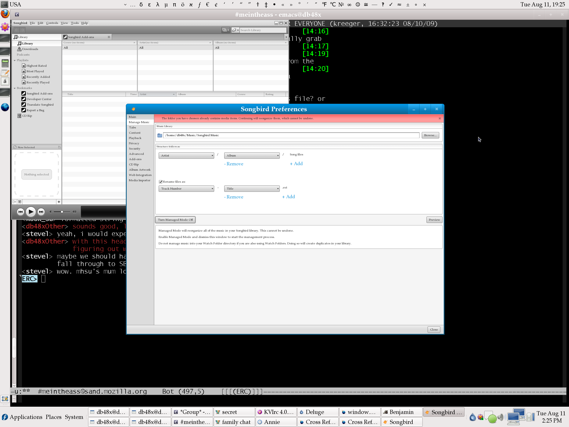
Task: Click the Browse... button
Action: (430, 135)
